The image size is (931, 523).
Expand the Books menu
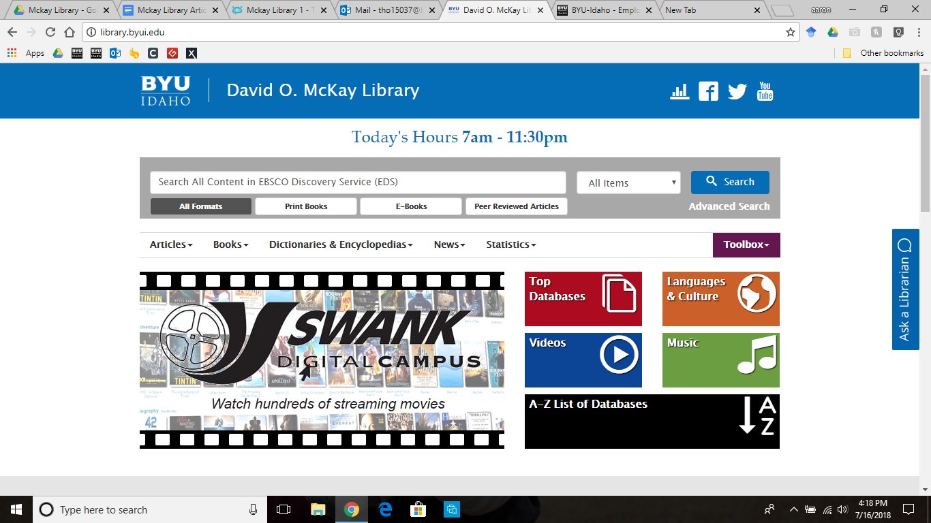[x=230, y=244]
